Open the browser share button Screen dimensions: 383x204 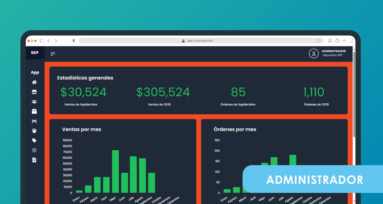coord(337,41)
